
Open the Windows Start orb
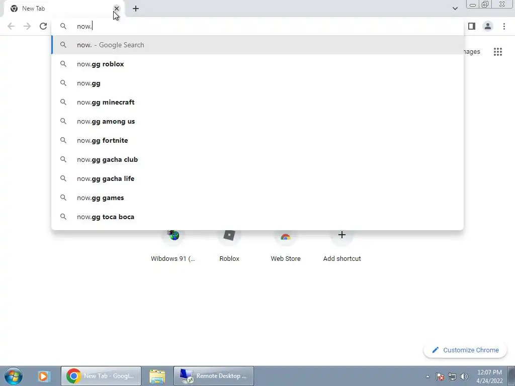click(x=14, y=376)
